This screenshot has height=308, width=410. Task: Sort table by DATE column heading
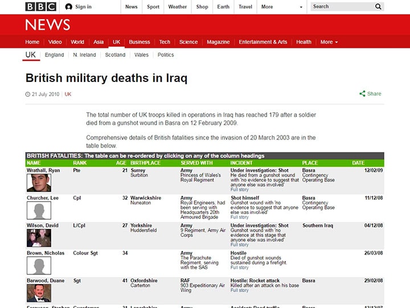(x=358, y=163)
